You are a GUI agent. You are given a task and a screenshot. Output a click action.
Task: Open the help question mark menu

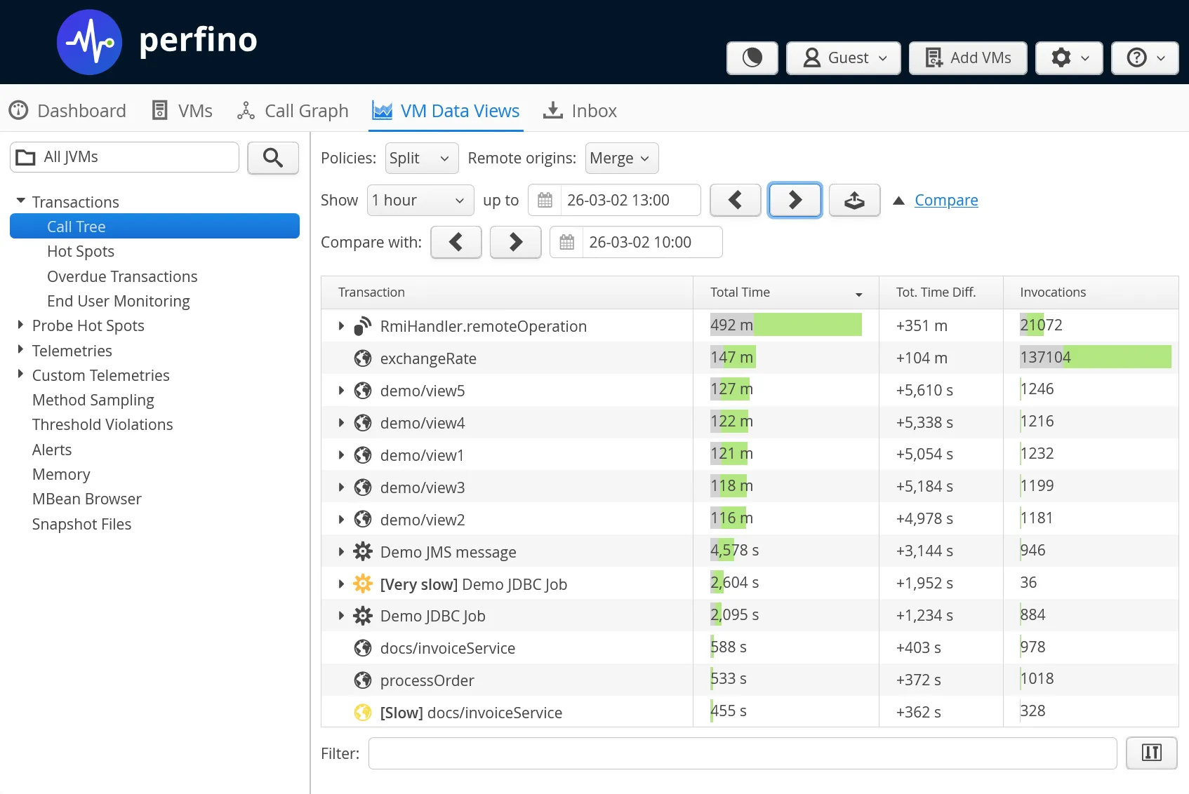[1145, 58]
